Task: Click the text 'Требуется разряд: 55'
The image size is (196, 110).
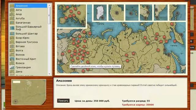Action: [x=136, y=101]
